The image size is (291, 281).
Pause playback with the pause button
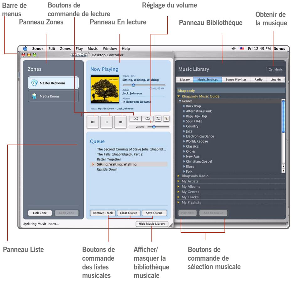click(107, 122)
